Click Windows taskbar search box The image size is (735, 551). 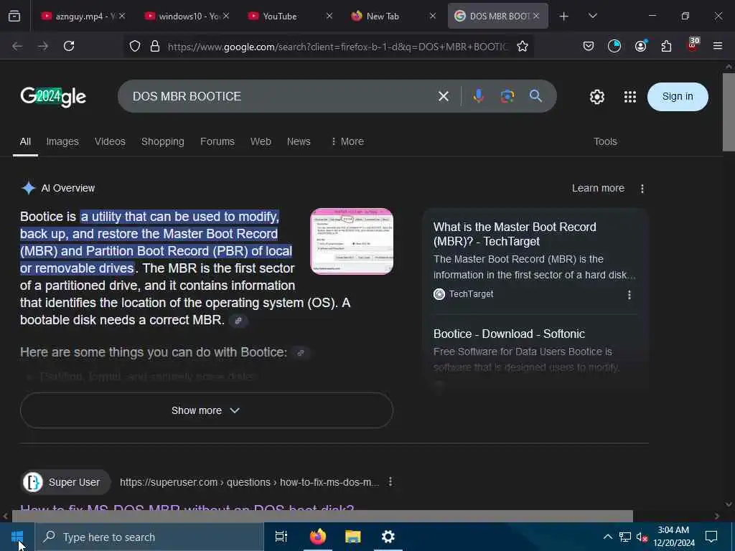(149, 537)
